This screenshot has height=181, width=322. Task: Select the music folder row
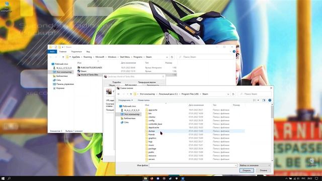[195, 145]
